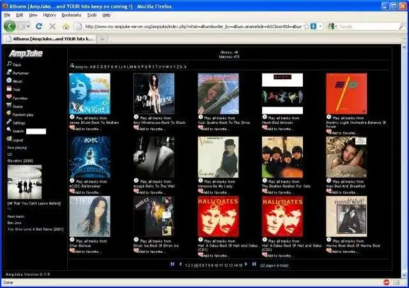Screen dimensions: 409x288
Task: Click the Search magnifier icon in sidebar
Action: pos(9,130)
